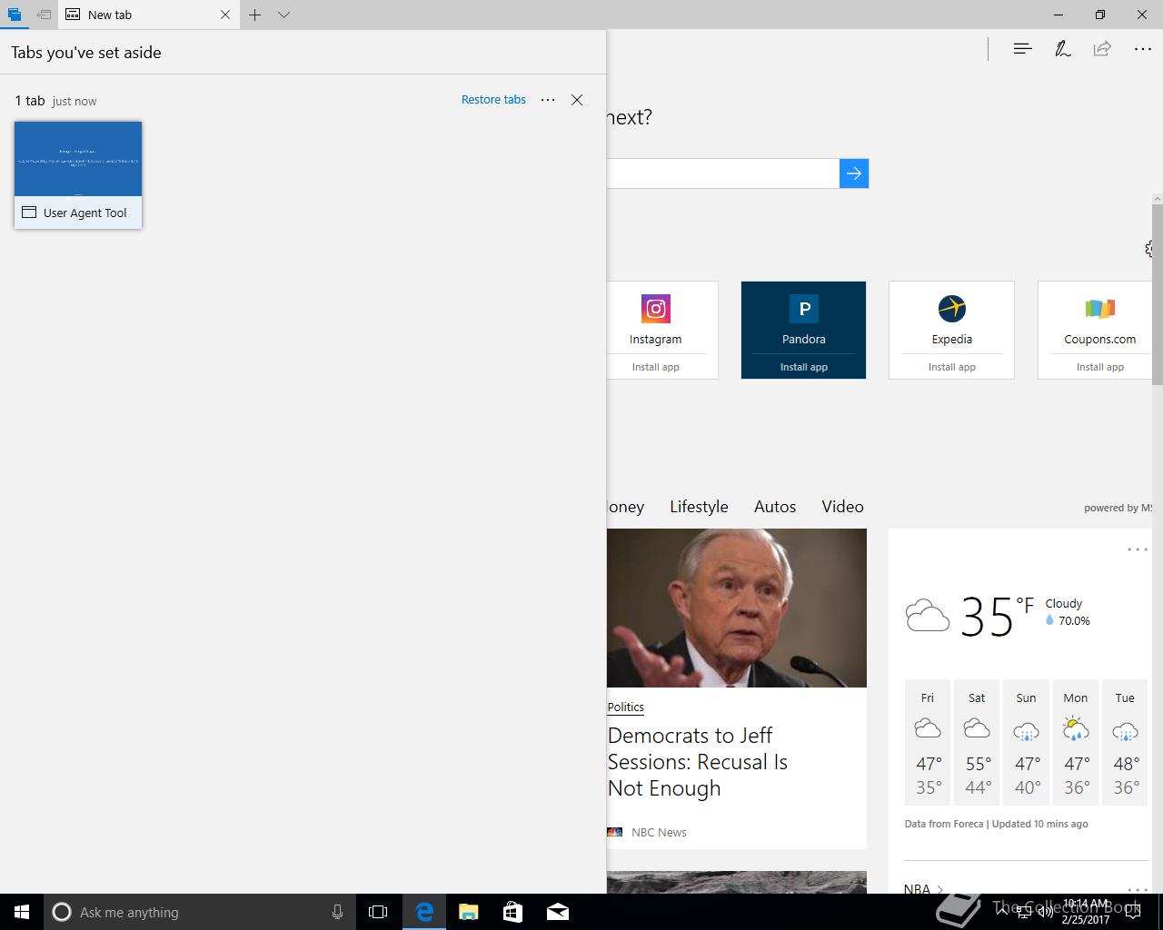Open Mail app from taskbar
The image size is (1163, 930).
tap(557, 912)
